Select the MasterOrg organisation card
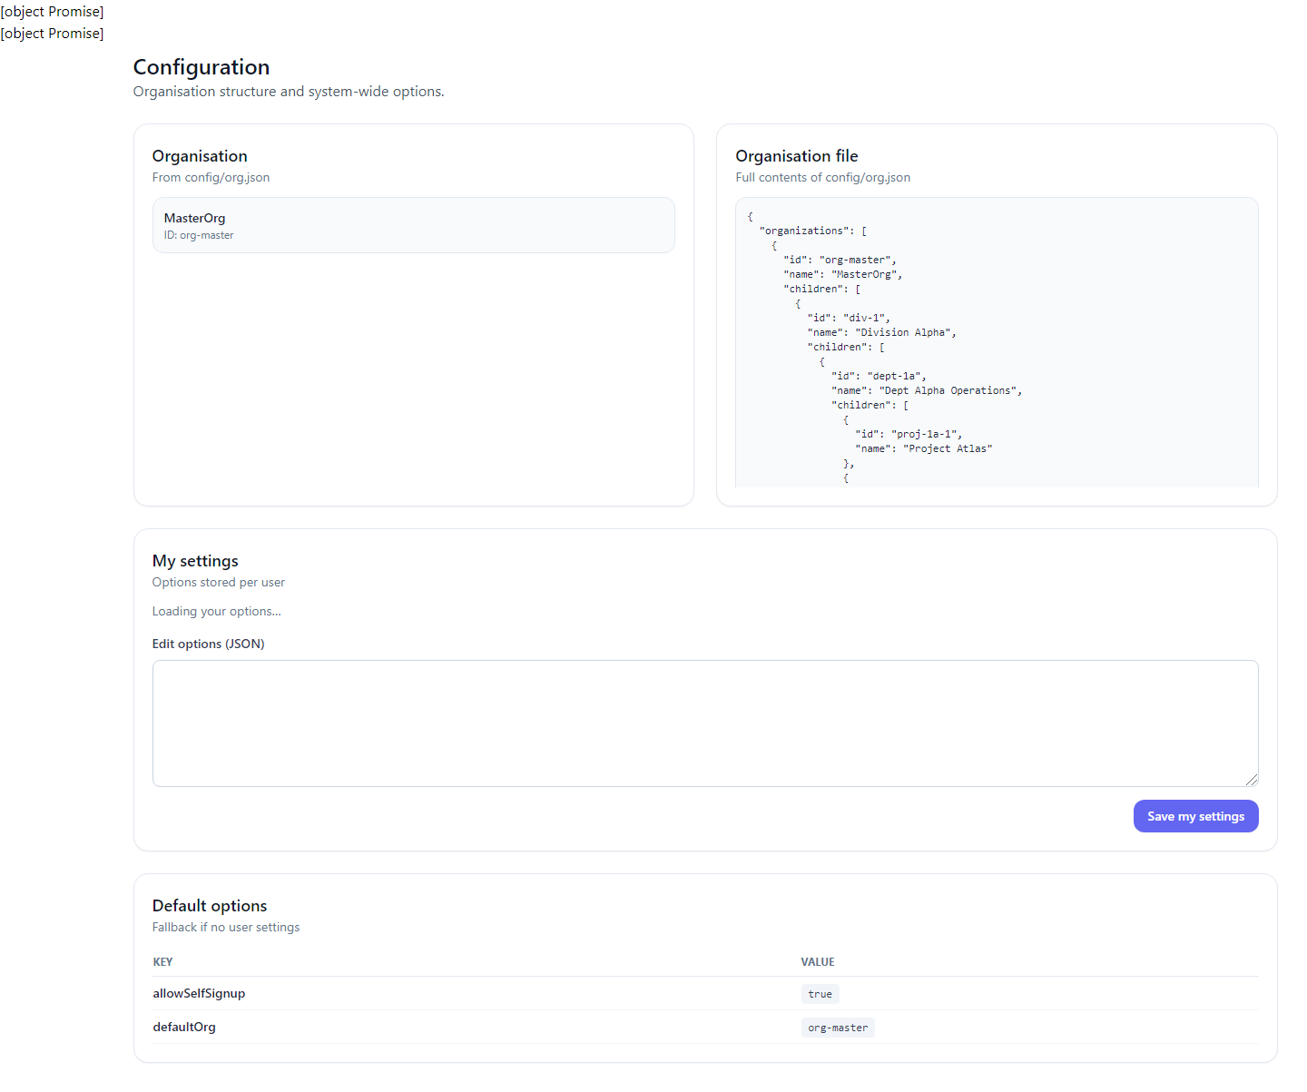Viewport: 1307px width, 1092px height. [413, 224]
